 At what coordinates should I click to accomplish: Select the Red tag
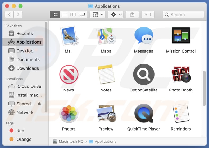pos(23,131)
